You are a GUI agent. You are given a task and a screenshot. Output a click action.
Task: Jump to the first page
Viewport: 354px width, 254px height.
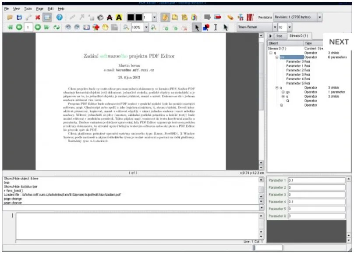coord(9,27)
